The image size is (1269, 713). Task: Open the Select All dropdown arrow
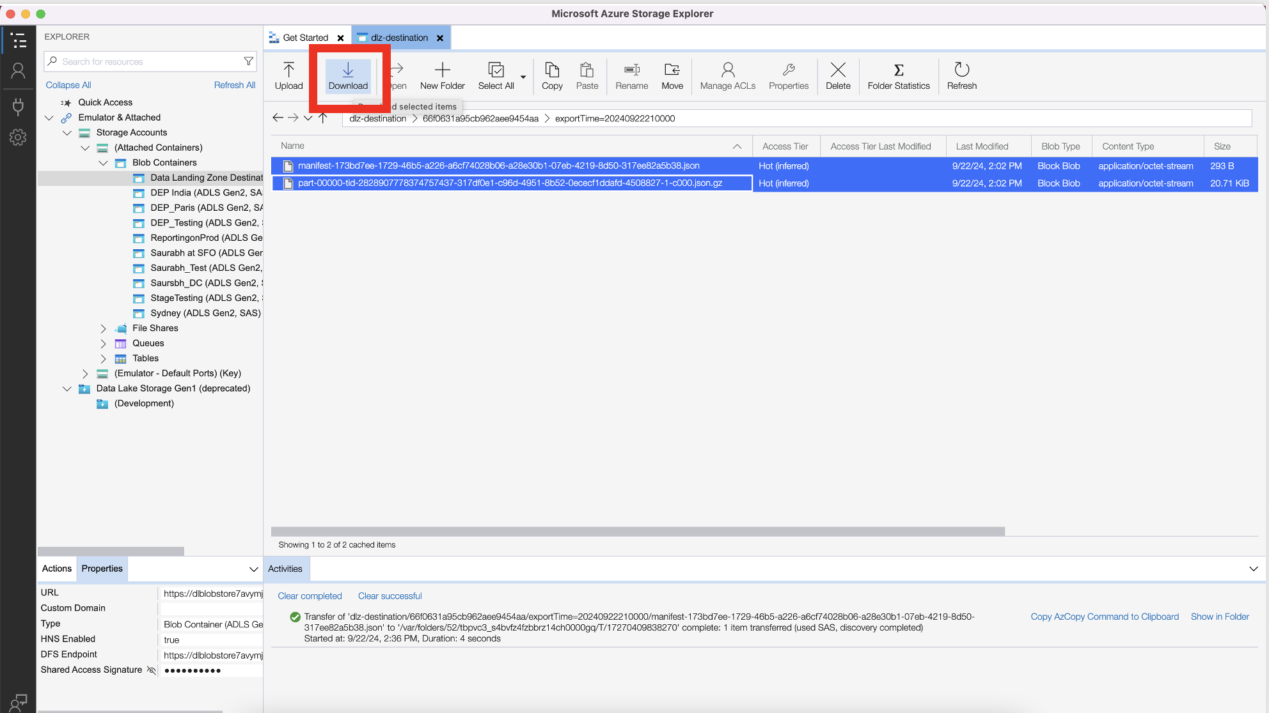point(523,77)
